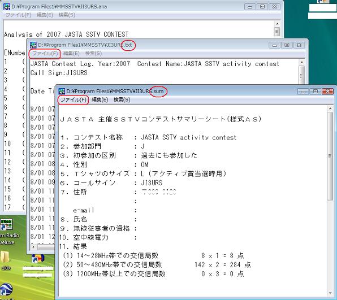
Task: Maximize the JI3URS.sum window
Action: [x=315, y=92]
